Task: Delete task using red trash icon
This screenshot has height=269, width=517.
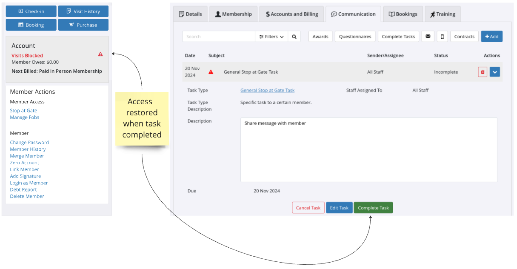Action: pos(482,72)
